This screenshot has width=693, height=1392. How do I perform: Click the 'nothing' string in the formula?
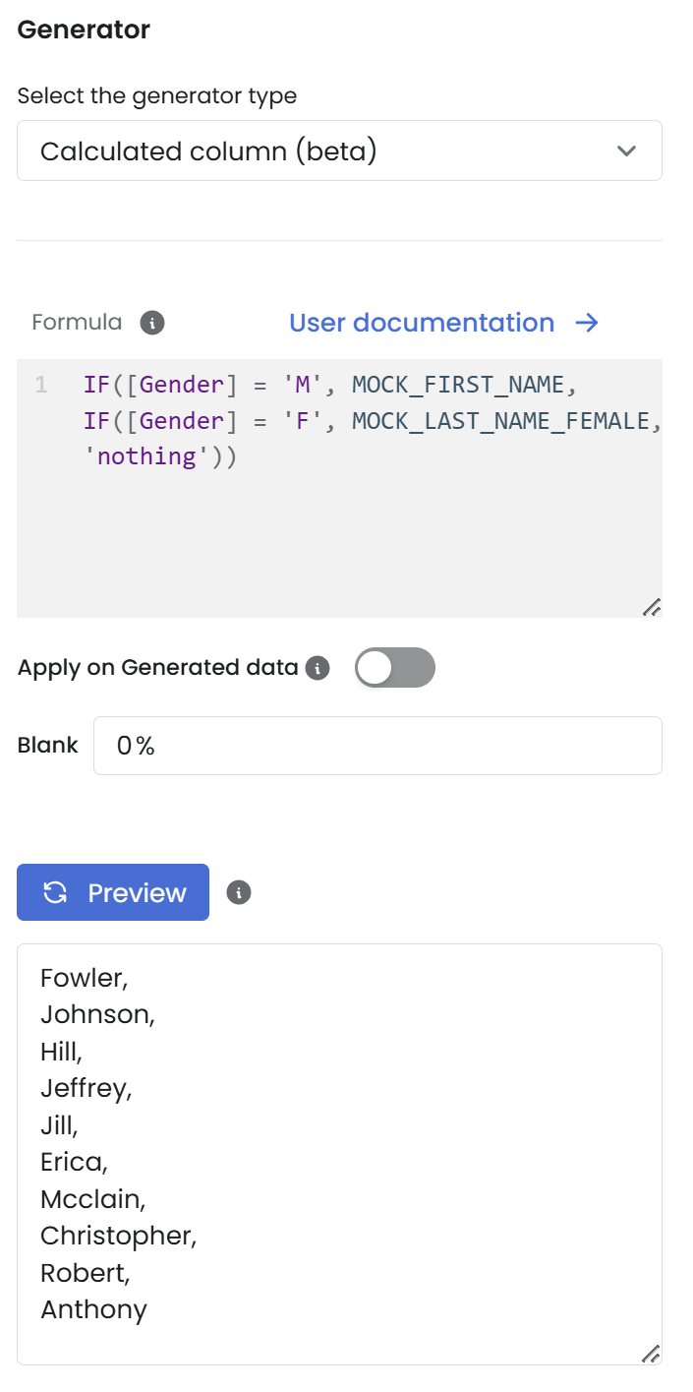tap(145, 456)
